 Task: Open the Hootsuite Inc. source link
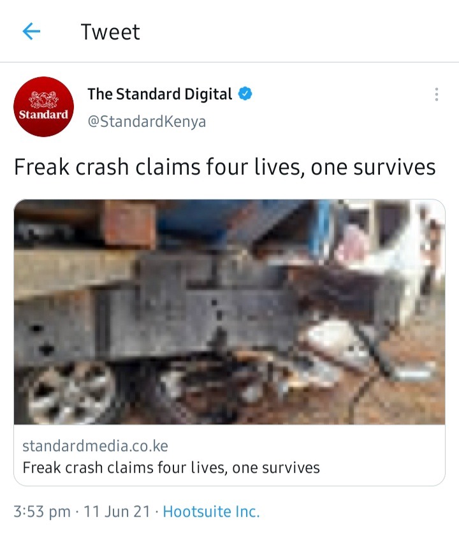coord(211,512)
